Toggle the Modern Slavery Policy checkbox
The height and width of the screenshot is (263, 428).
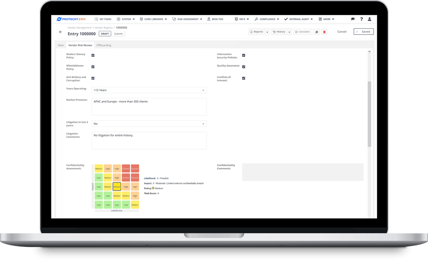(x=93, y=55)
